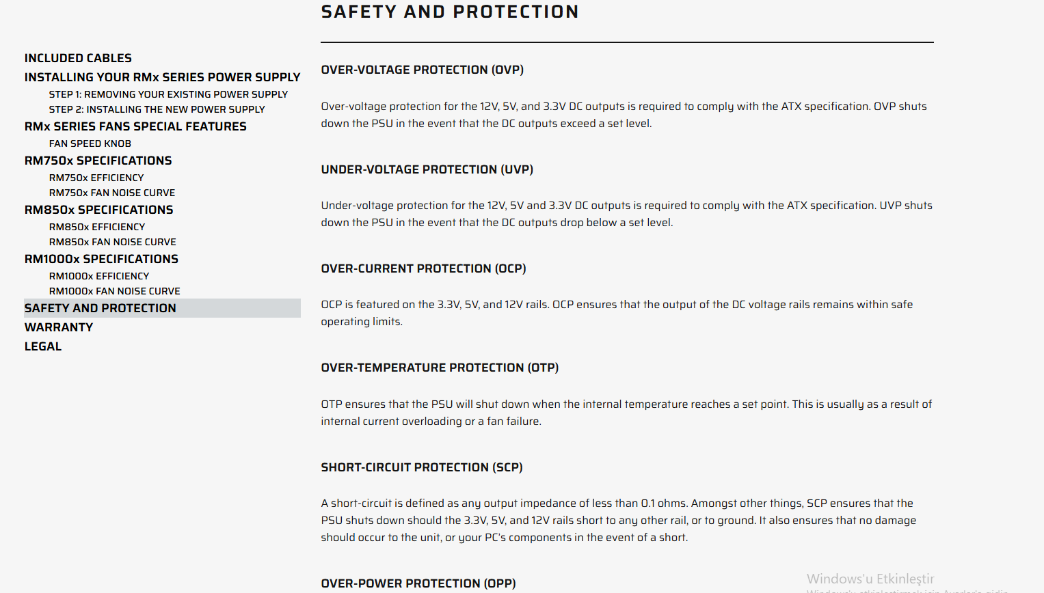
Task: Click the Over-Voltage Protection (OVP) heading
Action: (423, 70)
